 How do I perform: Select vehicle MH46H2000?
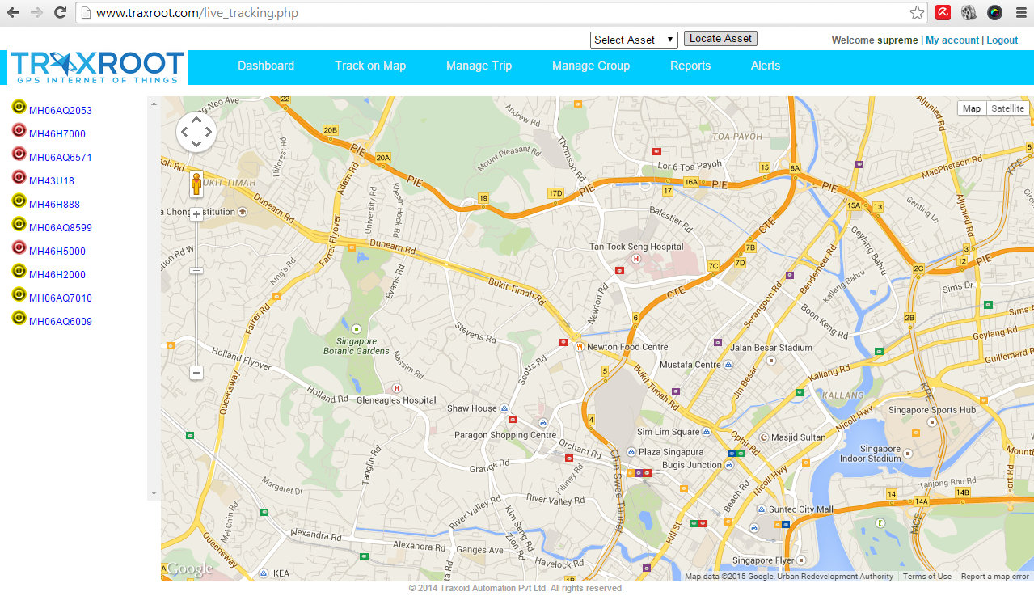(x=57, y=275)
